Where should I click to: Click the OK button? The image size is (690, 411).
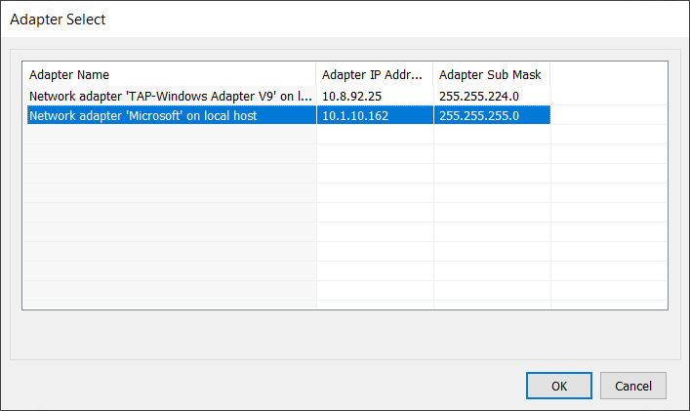[559, 386]
